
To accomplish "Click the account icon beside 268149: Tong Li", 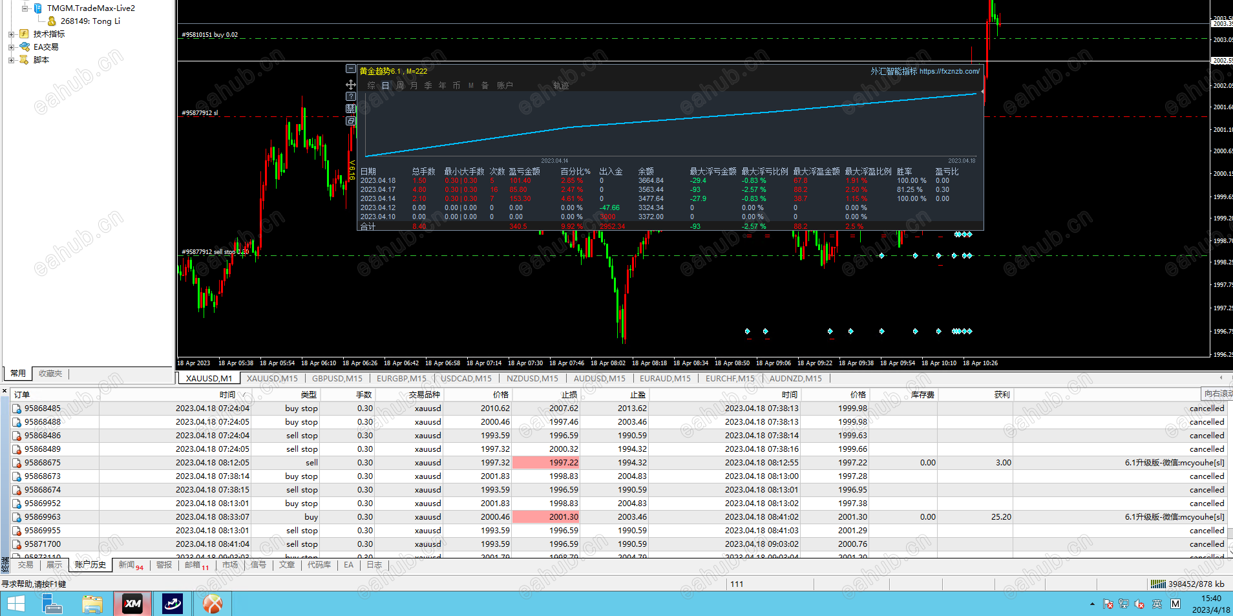I will click(52, 21).
